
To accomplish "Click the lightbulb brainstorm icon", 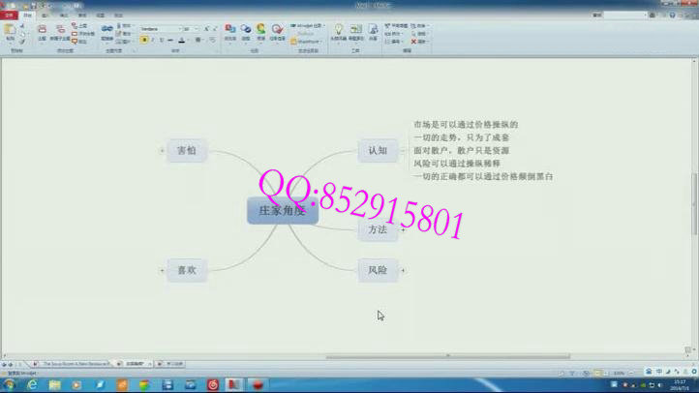I will 339,31.
